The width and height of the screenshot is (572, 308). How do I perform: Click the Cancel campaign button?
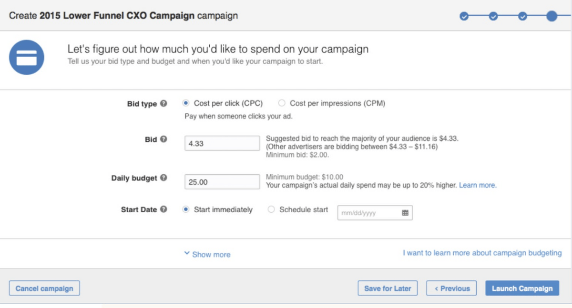[x=44, y=288]
